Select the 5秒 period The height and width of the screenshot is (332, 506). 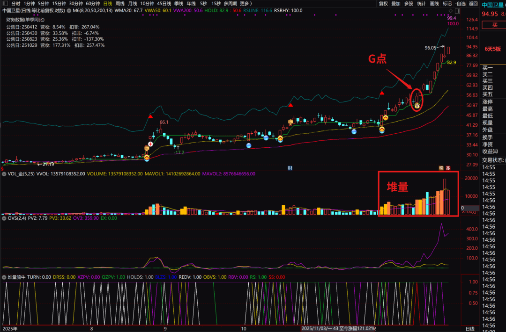coord(203,4)
